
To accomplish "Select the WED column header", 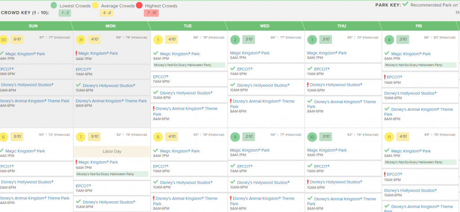I will [265, 26].
